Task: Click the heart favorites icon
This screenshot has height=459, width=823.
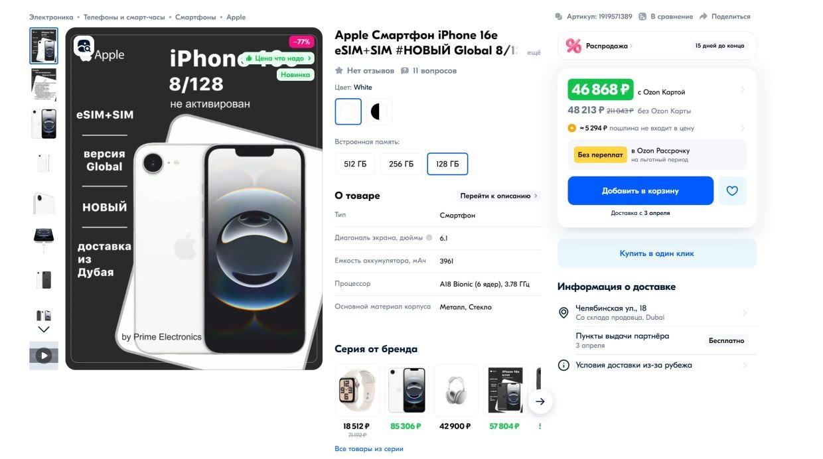Action: (x=732, y=191)
